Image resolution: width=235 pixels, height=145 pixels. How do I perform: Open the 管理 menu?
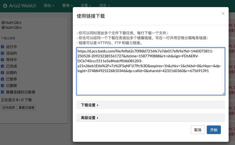[x=68, y=6]
